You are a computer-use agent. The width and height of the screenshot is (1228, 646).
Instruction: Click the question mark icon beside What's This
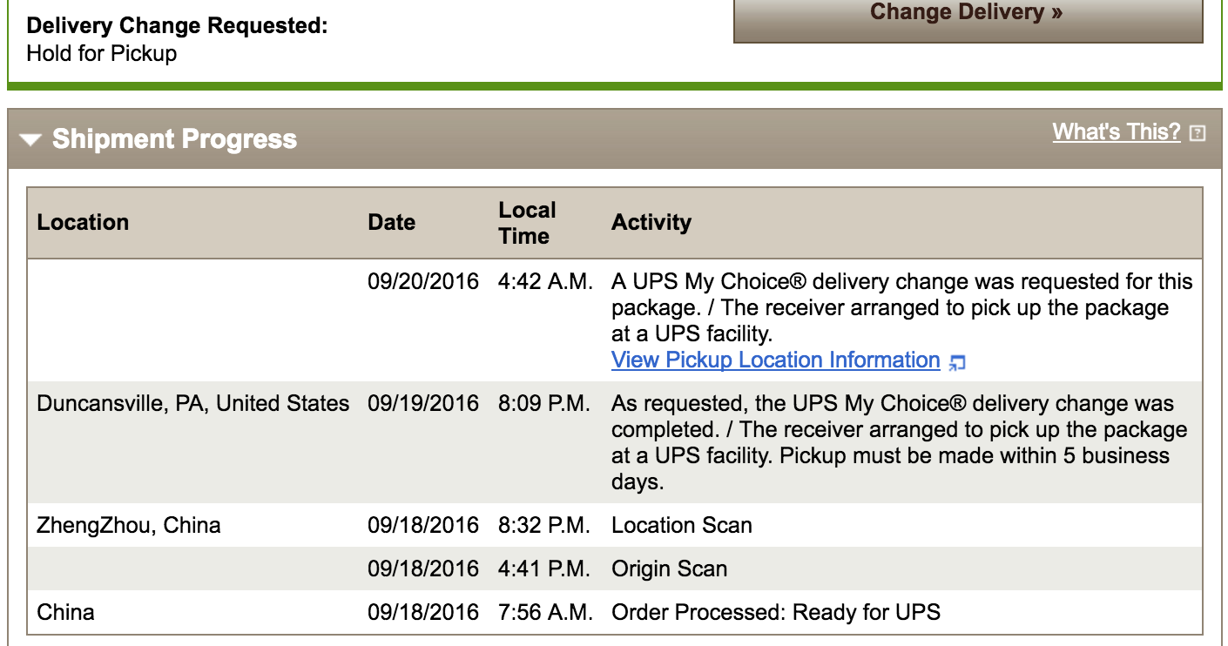(x=1198, y=133)
